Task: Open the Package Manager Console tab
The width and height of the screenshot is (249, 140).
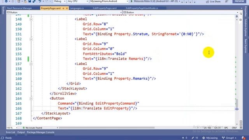Action: coord(40,132)
